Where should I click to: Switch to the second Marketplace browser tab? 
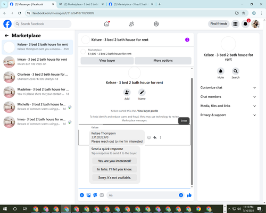tap(81, 4)
